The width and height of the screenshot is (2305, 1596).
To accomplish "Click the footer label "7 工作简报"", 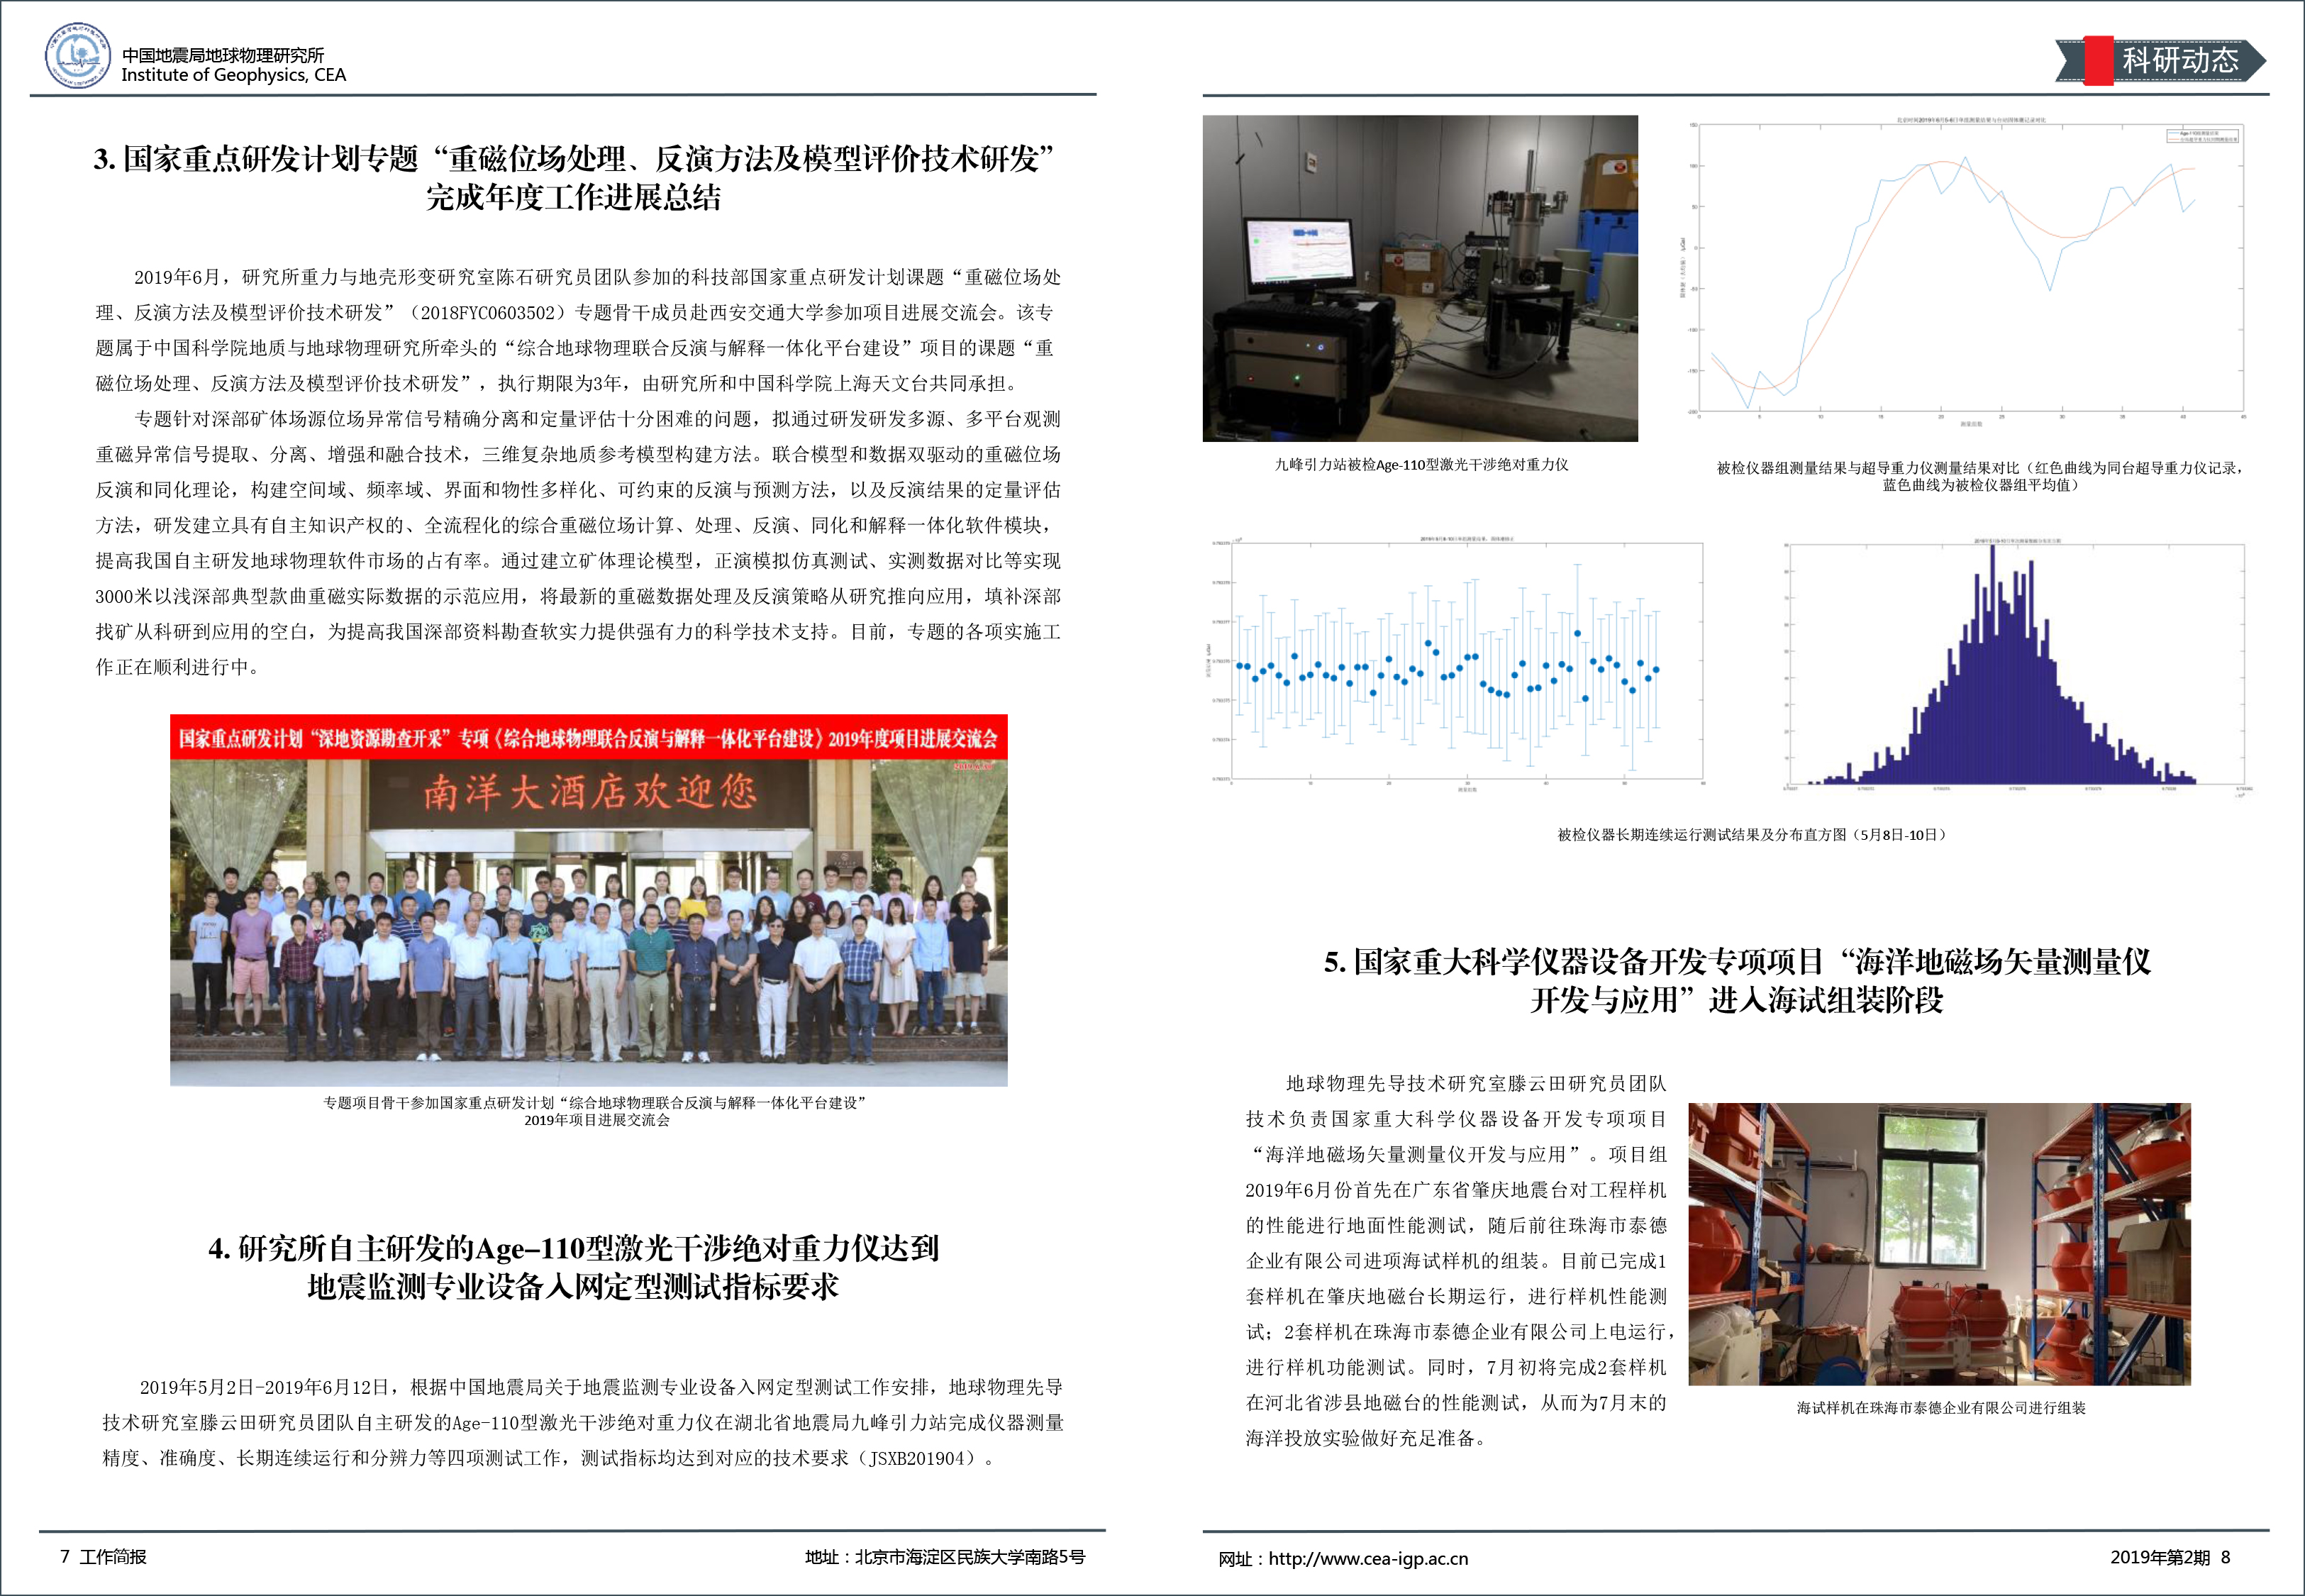I will (103, 1557).
